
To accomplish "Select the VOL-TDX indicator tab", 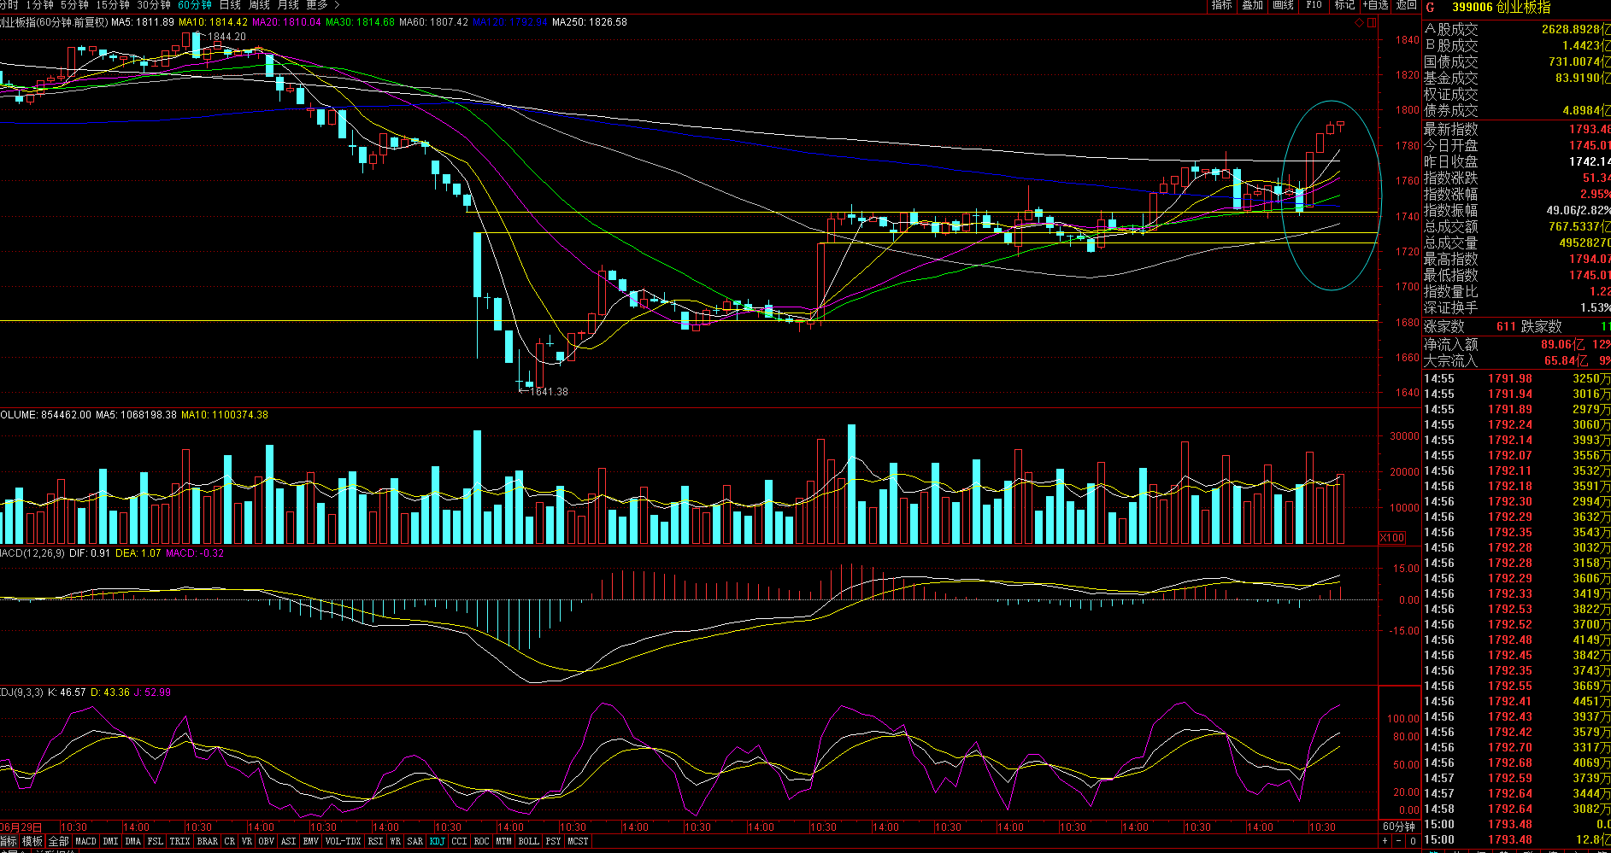I will coord(343,841).
